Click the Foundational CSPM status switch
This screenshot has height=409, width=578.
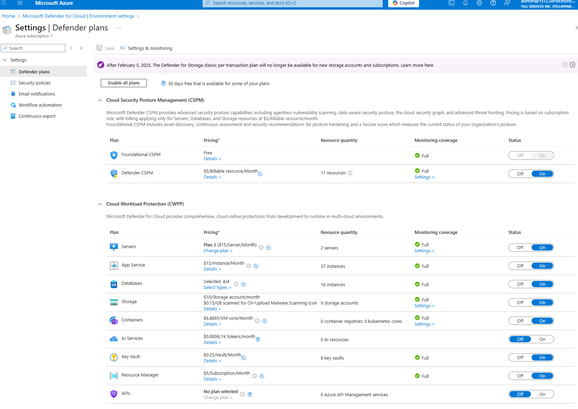[x=531, y=155]
